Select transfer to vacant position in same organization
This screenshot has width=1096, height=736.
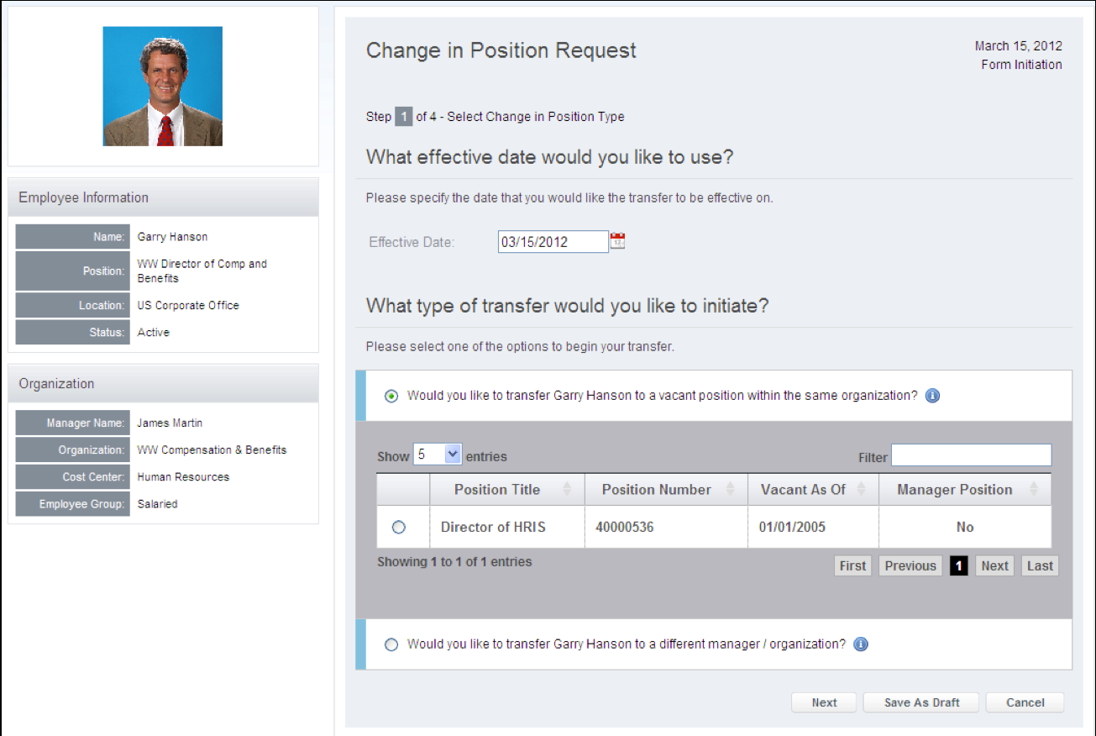pos(391,397)
